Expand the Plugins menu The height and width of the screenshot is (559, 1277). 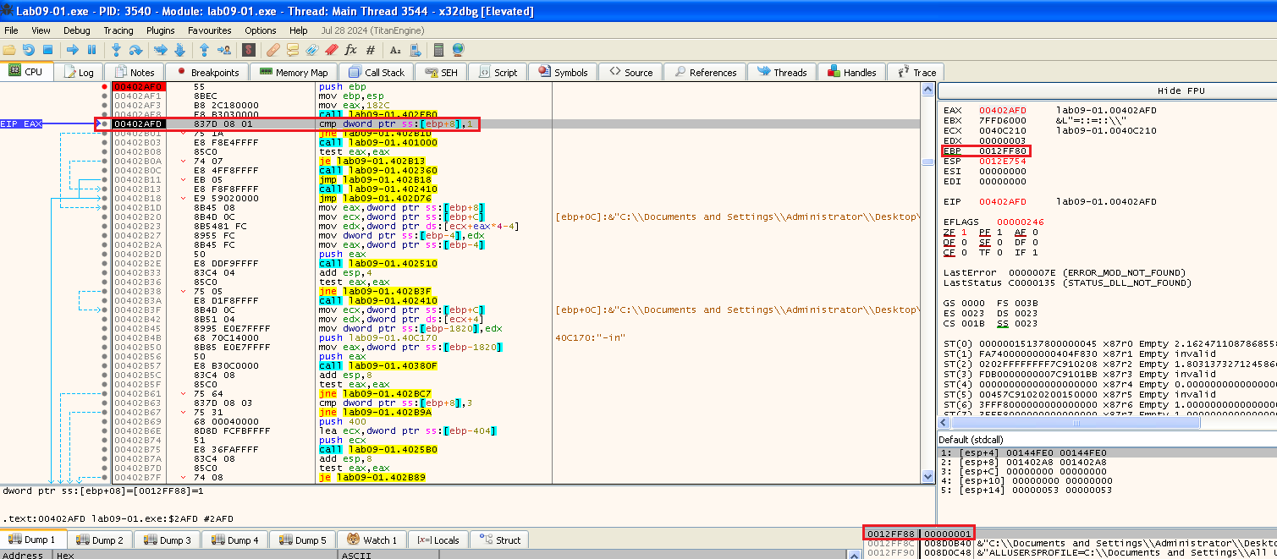161,30
